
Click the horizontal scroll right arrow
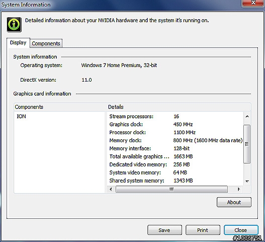pyautogui.click(x=238, y=189)
